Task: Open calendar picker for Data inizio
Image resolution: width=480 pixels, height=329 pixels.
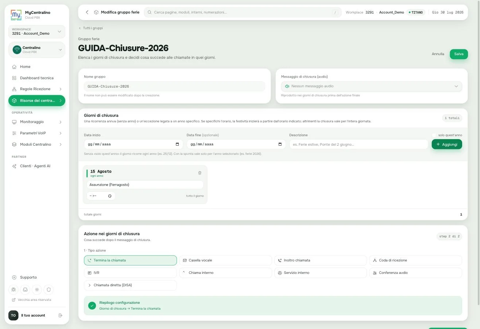Action: pyautogui.click(x=177, y=144)
